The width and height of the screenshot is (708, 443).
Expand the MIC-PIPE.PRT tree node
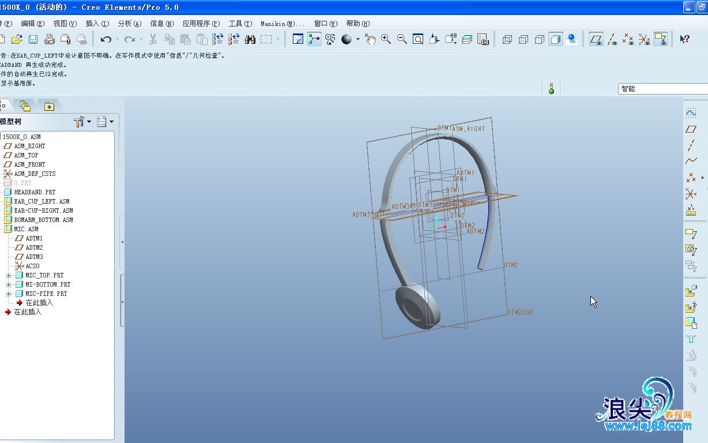coord(9,294)
